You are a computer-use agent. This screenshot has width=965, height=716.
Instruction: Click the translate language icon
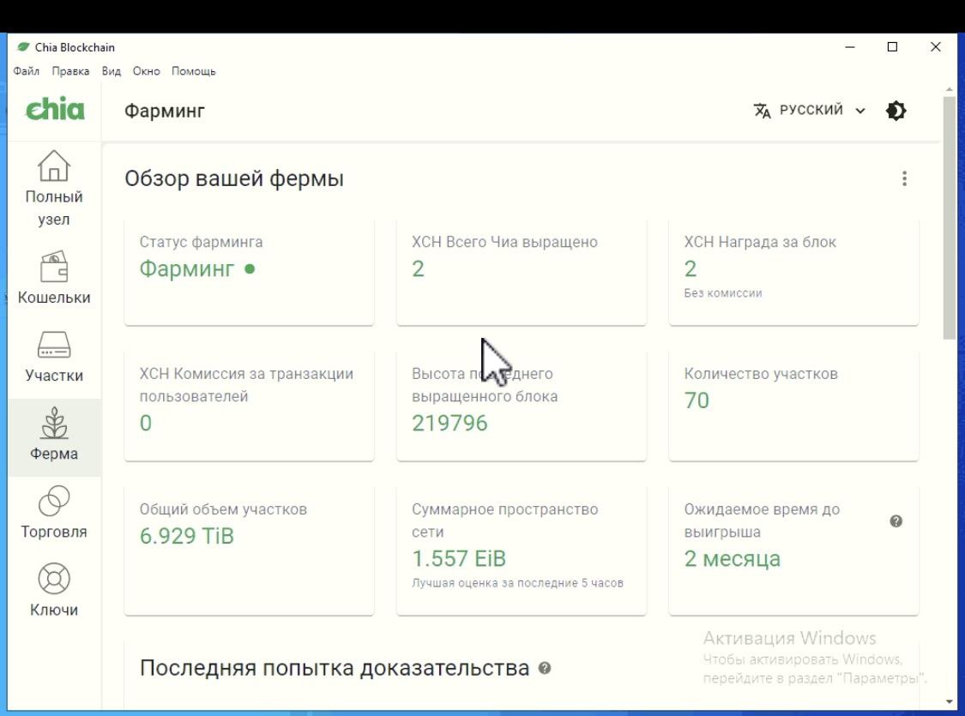[x=762, y=111]
